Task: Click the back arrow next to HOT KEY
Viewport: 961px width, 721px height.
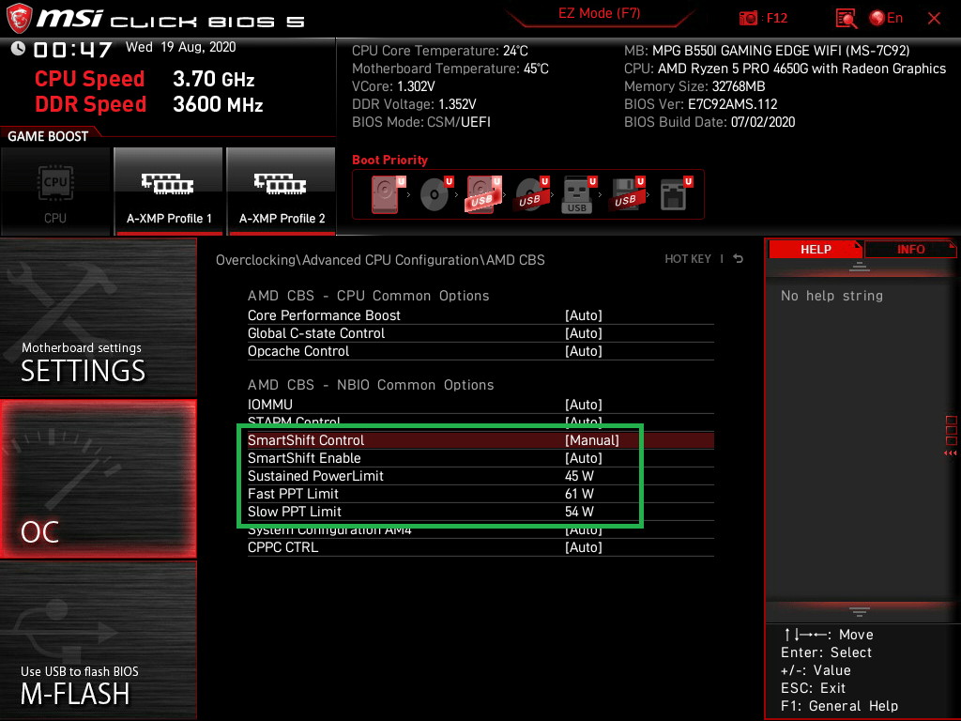Action: click(x=739, y=259)
